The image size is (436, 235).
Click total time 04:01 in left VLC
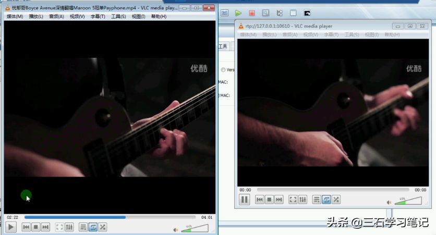(207, 217)
